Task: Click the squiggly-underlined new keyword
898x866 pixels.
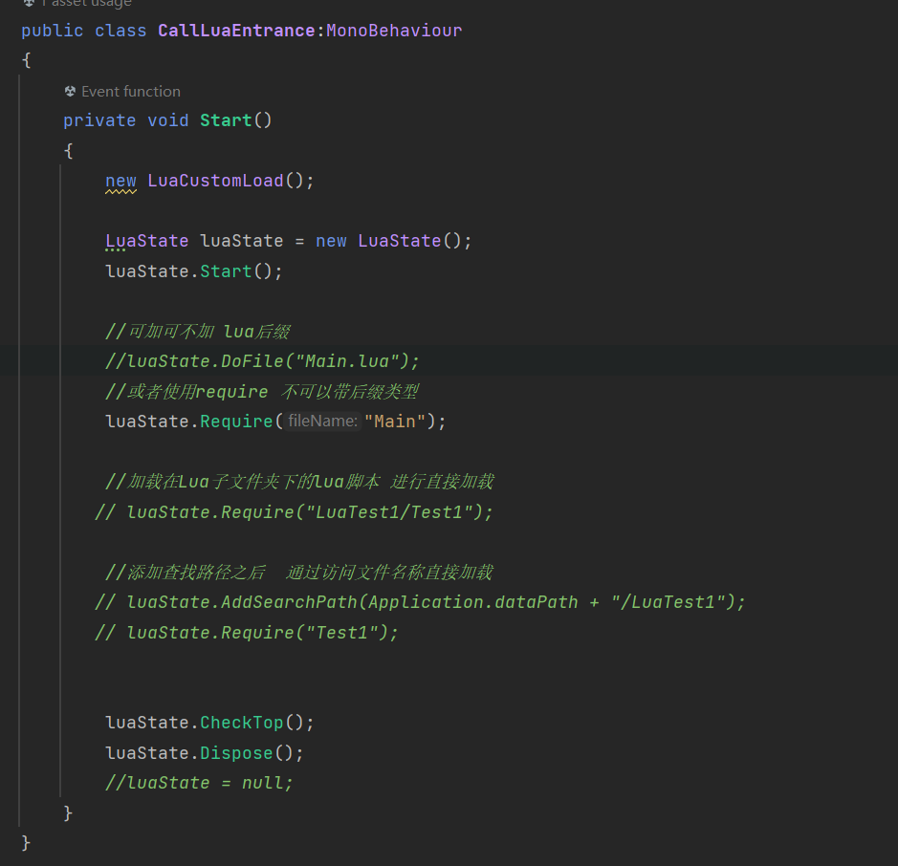Action: pos(120,181)
